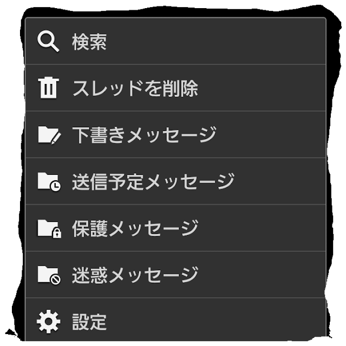Image resolution: width=346 pixels, height=346 pixels.
Task: Open 下書きメッセージ from the menu
Action: click(x=176, y=134)
